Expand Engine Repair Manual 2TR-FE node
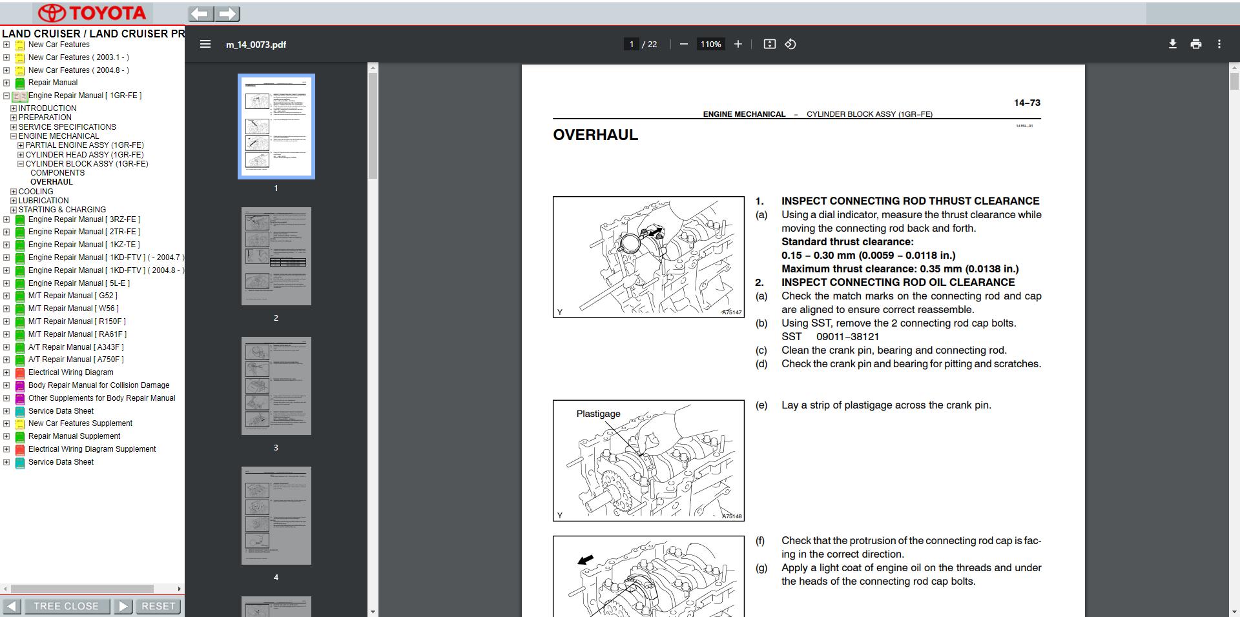The image size is (1240, 617). pos(6,232)
